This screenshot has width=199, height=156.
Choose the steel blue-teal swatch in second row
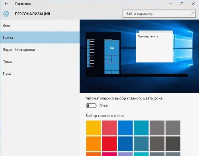click(x=141, y=144)
